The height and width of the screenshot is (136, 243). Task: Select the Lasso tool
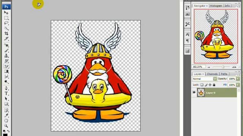pyautogui.click(x=6, y=23)
